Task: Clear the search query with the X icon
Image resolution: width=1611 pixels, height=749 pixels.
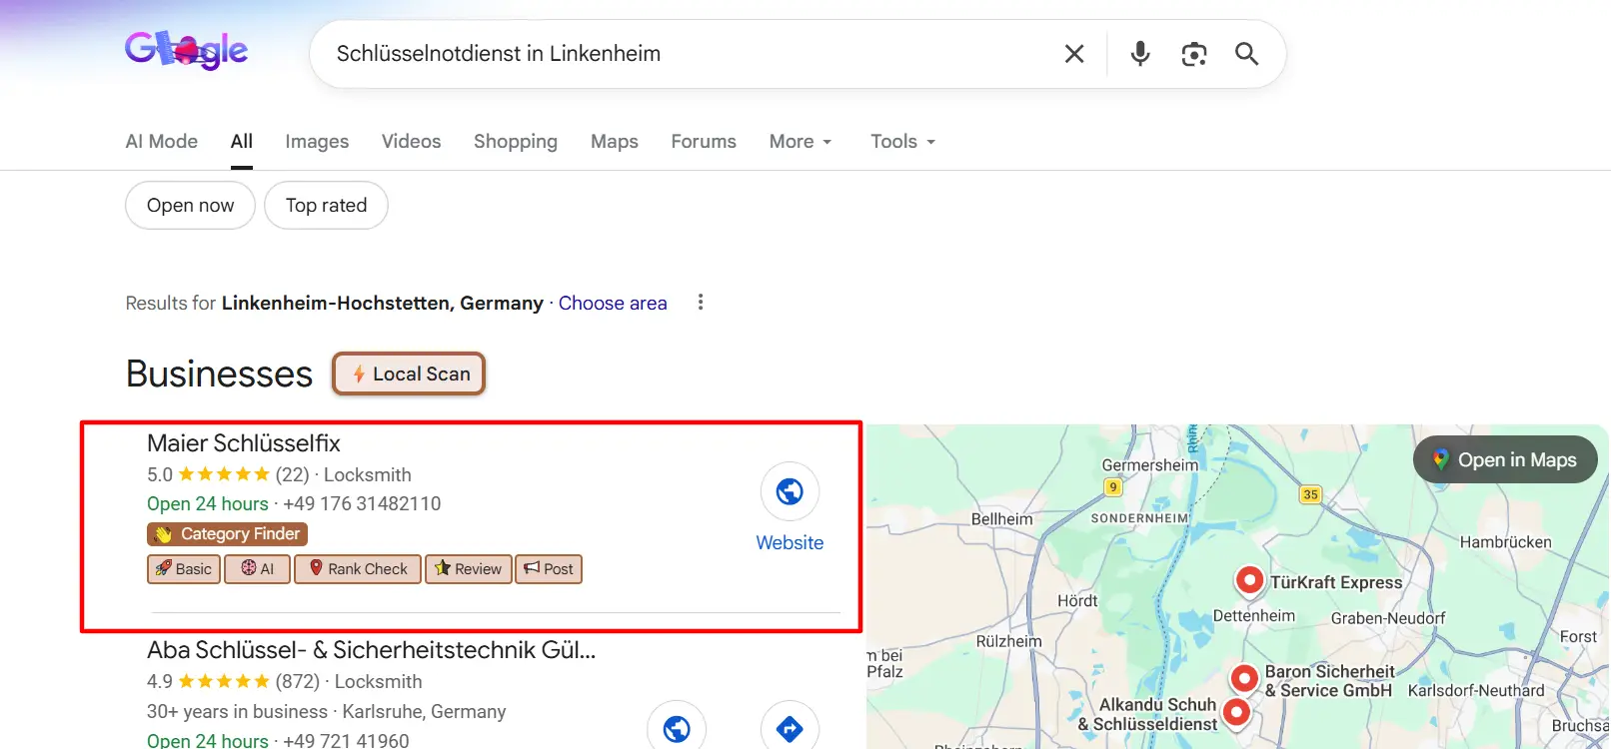Action: click(x=1074, y=54)
